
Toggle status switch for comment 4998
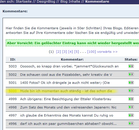click(x=131, y=107)
